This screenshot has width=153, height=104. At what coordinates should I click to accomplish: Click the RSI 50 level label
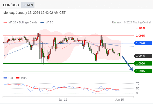138,88
